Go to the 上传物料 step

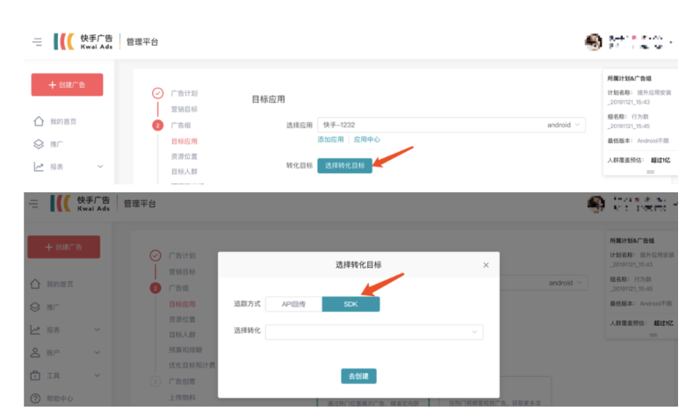coord(182,398)
